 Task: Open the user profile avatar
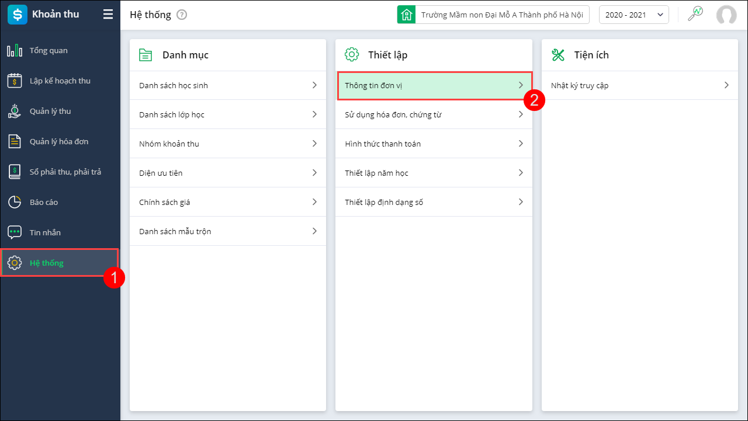pos(726,15)
